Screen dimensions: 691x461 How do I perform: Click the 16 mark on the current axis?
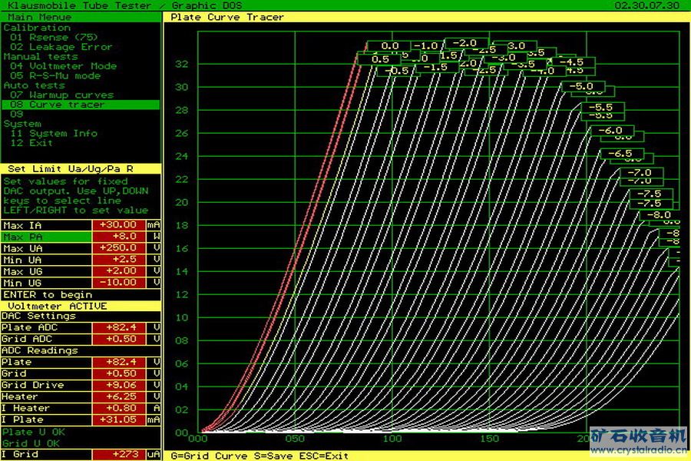(x=181, y=248)
